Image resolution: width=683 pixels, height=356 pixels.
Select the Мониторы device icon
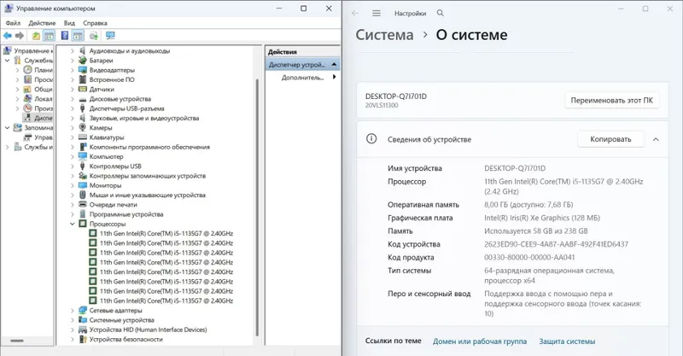pos(83,185)
